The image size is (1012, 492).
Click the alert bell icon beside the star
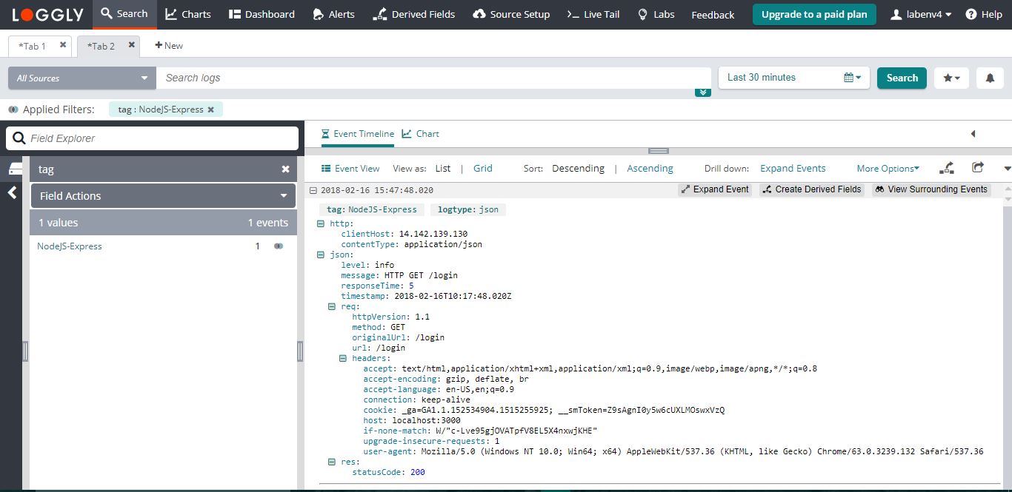[990, 78]
